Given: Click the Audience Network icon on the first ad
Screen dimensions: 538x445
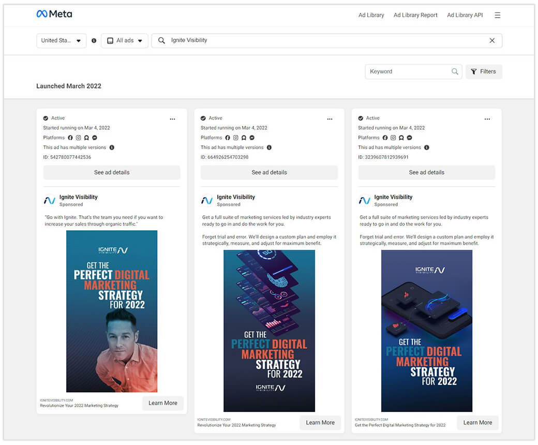Looking at the screenshot, I should coord(86,138).
